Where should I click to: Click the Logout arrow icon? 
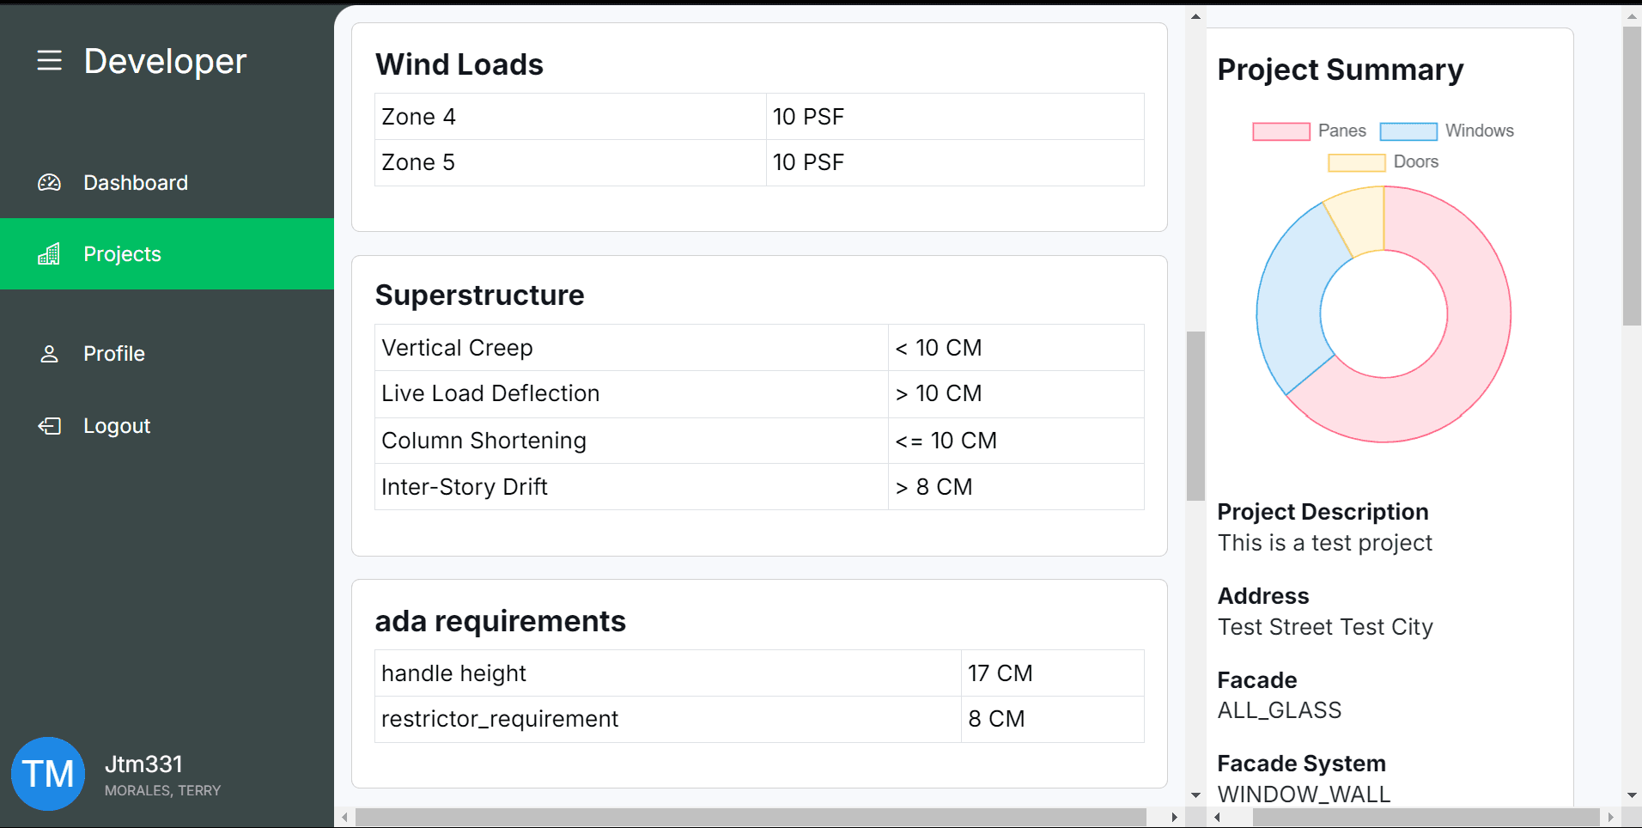click(x=50, y=426)
